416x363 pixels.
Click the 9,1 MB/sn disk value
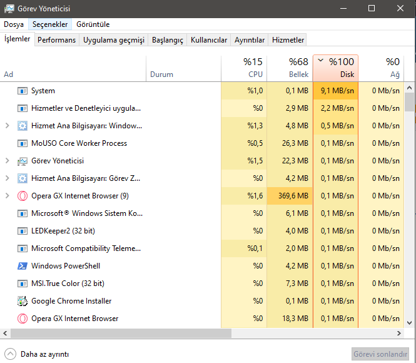click(x=337, y=91)
